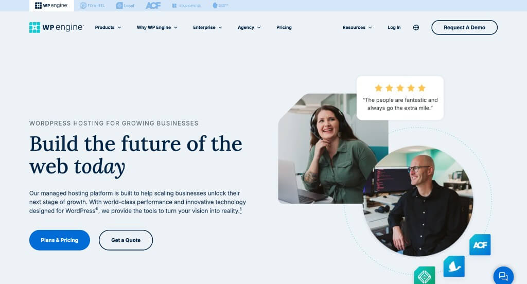
Task: Click the ACF tile icon near the photo
Action: (480, 245)
